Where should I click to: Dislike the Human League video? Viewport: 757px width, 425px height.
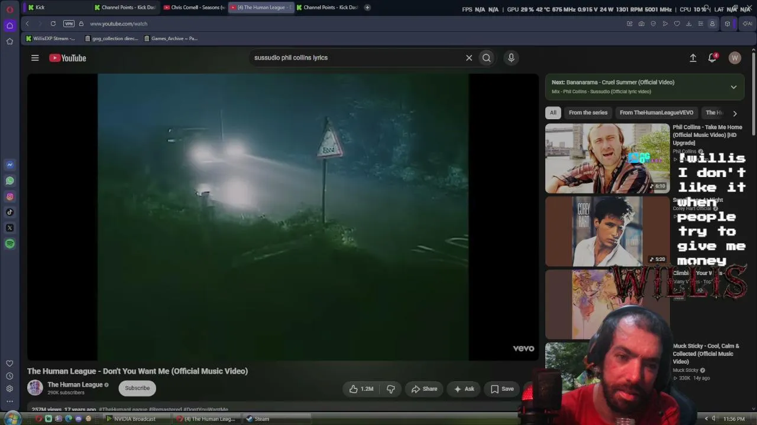click(x=391, y=389)
